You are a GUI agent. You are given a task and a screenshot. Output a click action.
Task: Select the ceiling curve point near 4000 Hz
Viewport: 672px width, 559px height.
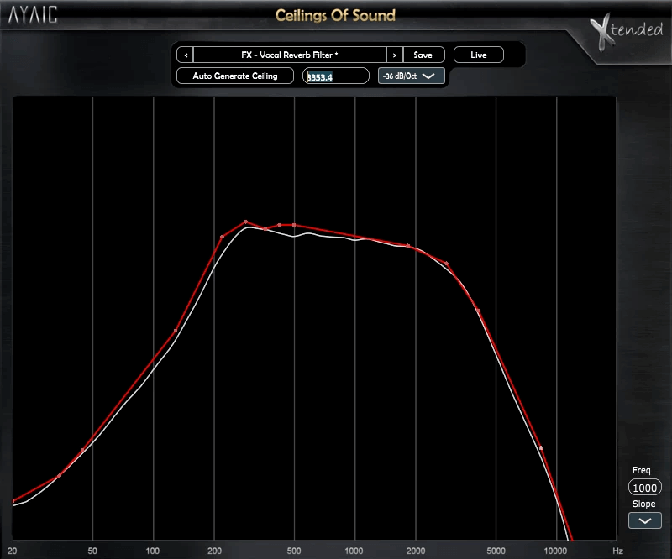pos(478,311)
